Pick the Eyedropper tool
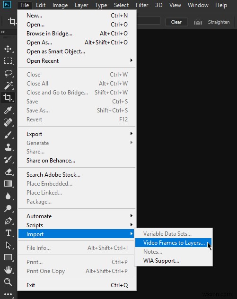 coord(8,110)
